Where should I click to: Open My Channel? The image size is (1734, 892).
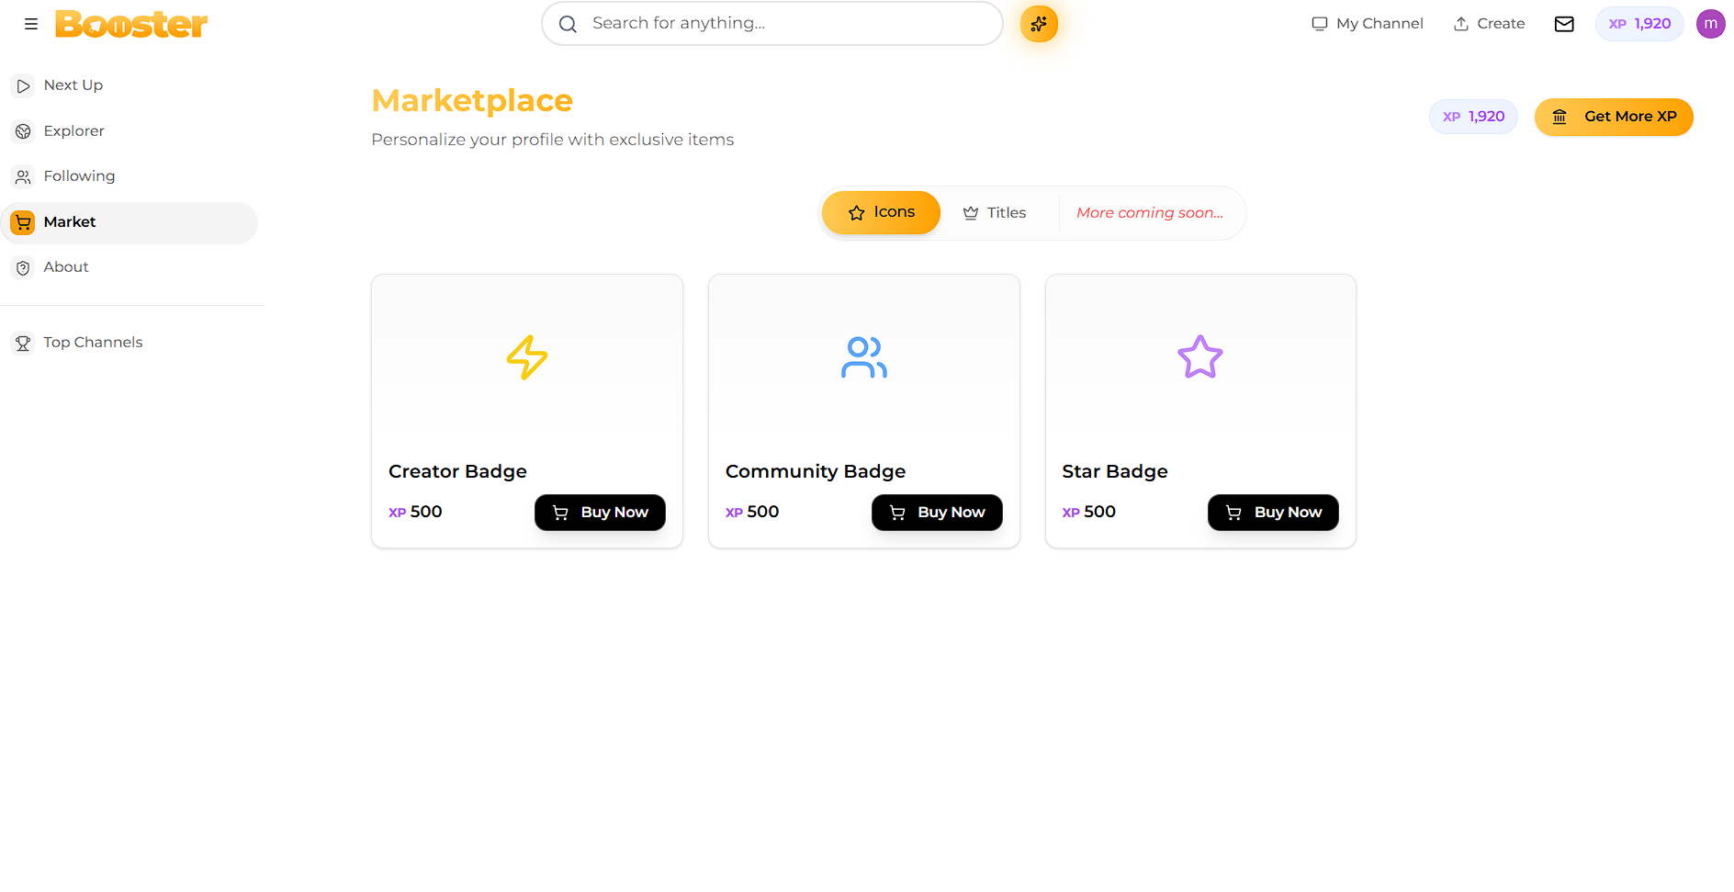(1367, 23)
